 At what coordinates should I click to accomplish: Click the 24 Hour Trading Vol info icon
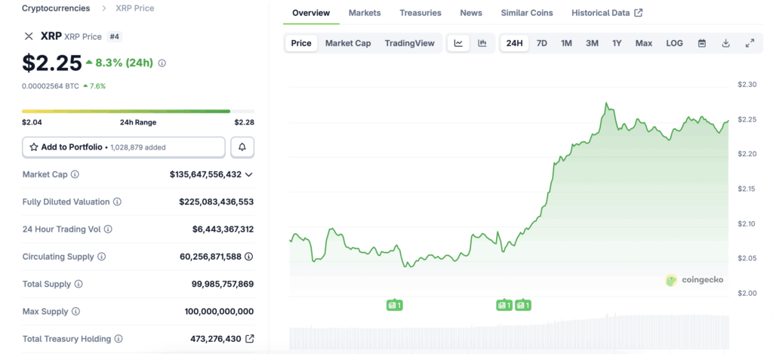pyautogui.click(x=108, y=229)
